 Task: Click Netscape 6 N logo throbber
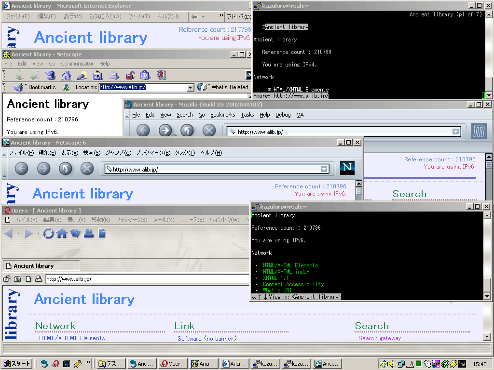[x=347, y=168]
